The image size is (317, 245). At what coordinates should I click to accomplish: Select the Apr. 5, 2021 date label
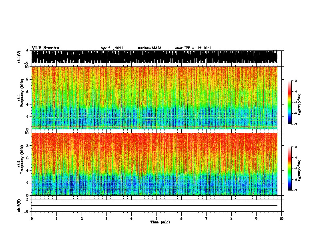coord(112,48)
